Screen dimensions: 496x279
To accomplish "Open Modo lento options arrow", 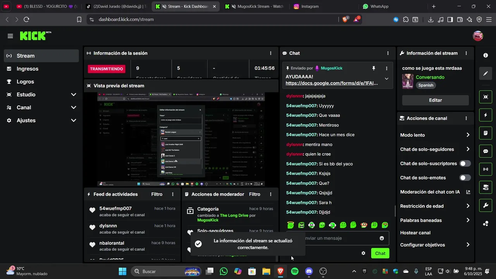I will pos(468,135).
